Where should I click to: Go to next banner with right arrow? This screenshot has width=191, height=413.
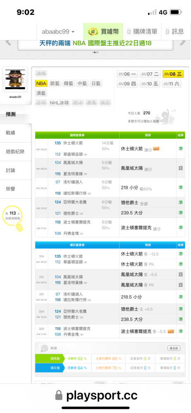(183, 42)
